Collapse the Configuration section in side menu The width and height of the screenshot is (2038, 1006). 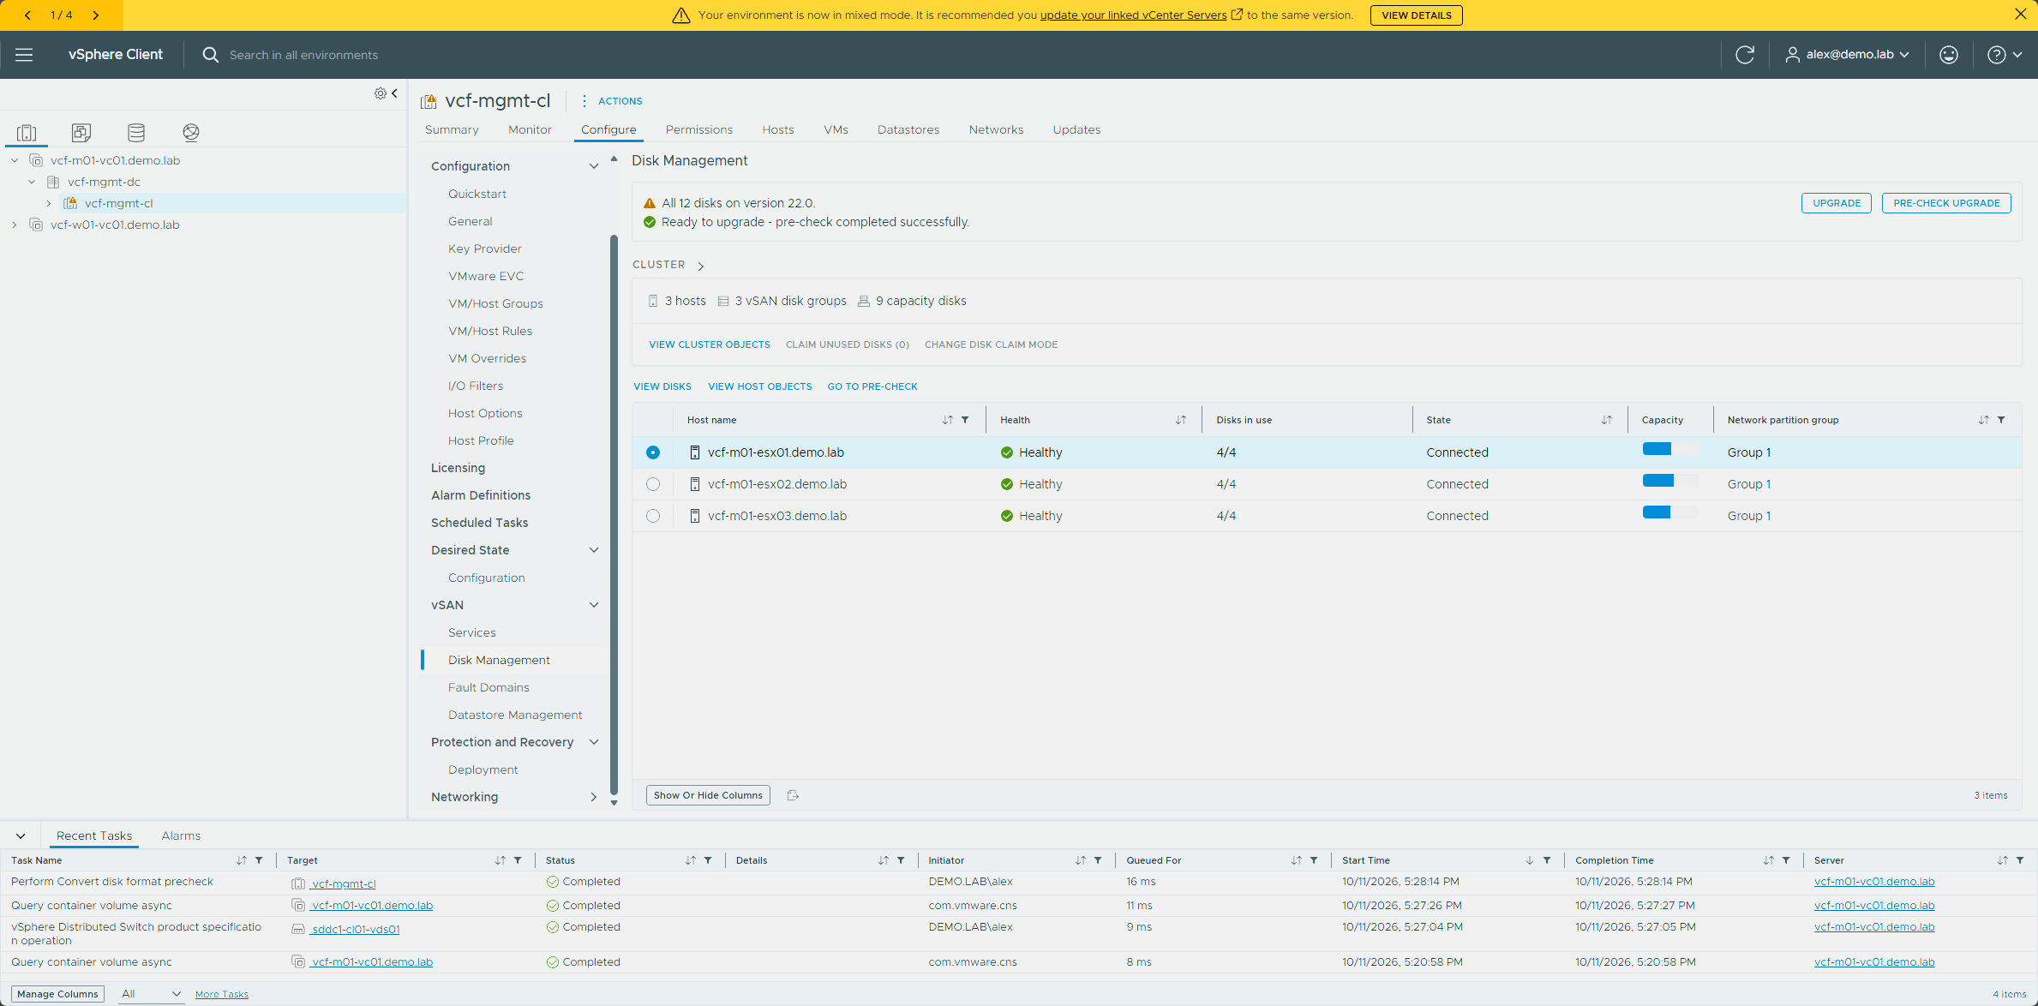click(593, 166)
